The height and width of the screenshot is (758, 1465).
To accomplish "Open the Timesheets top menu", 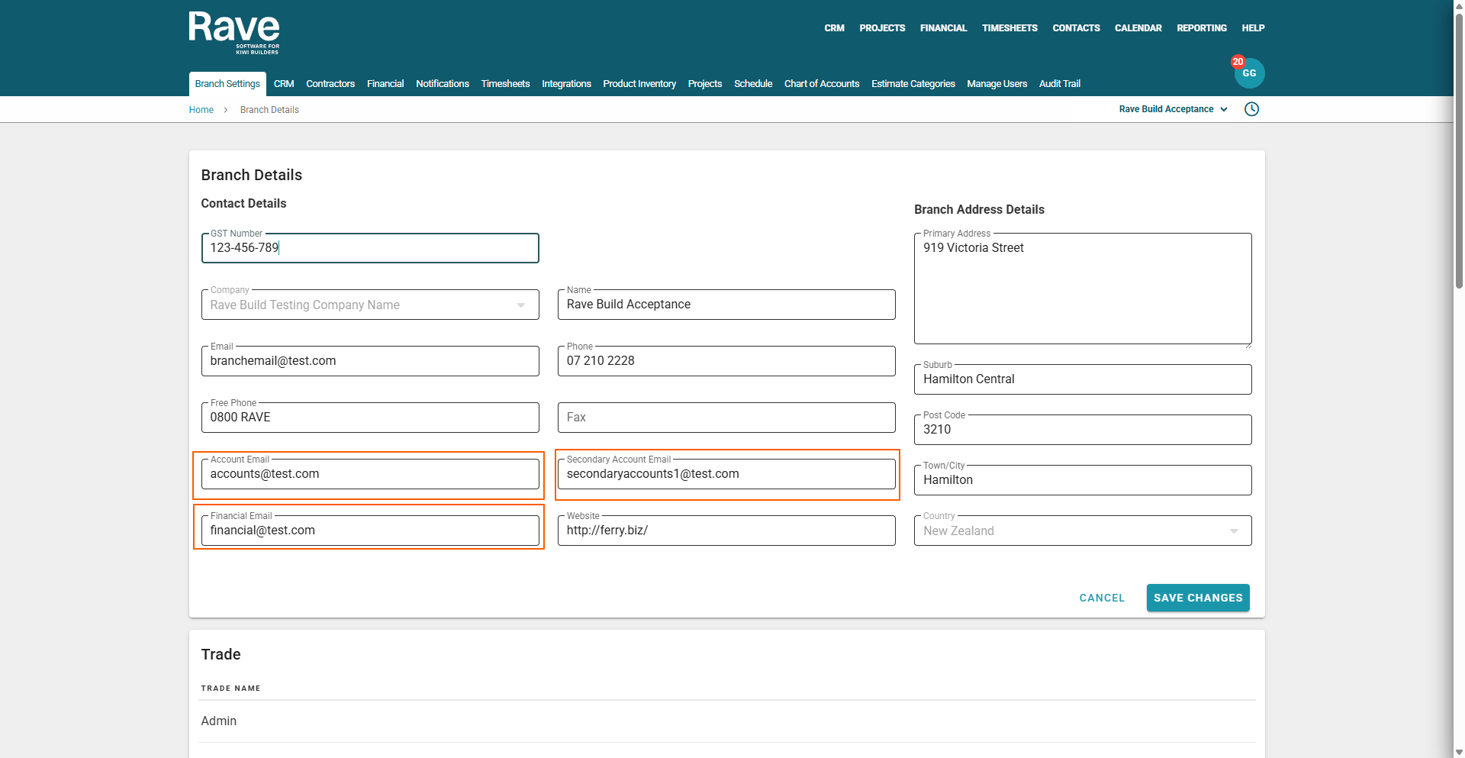I will click(1009, 28).
